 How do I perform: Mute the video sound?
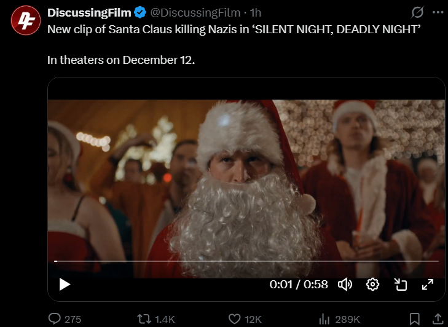[x=345, y=285]
